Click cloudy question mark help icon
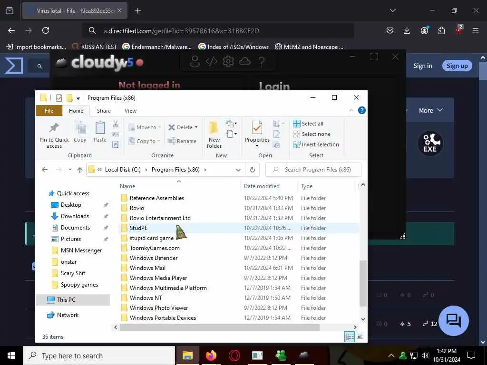The image size is (487, 365). click(262, 61)
